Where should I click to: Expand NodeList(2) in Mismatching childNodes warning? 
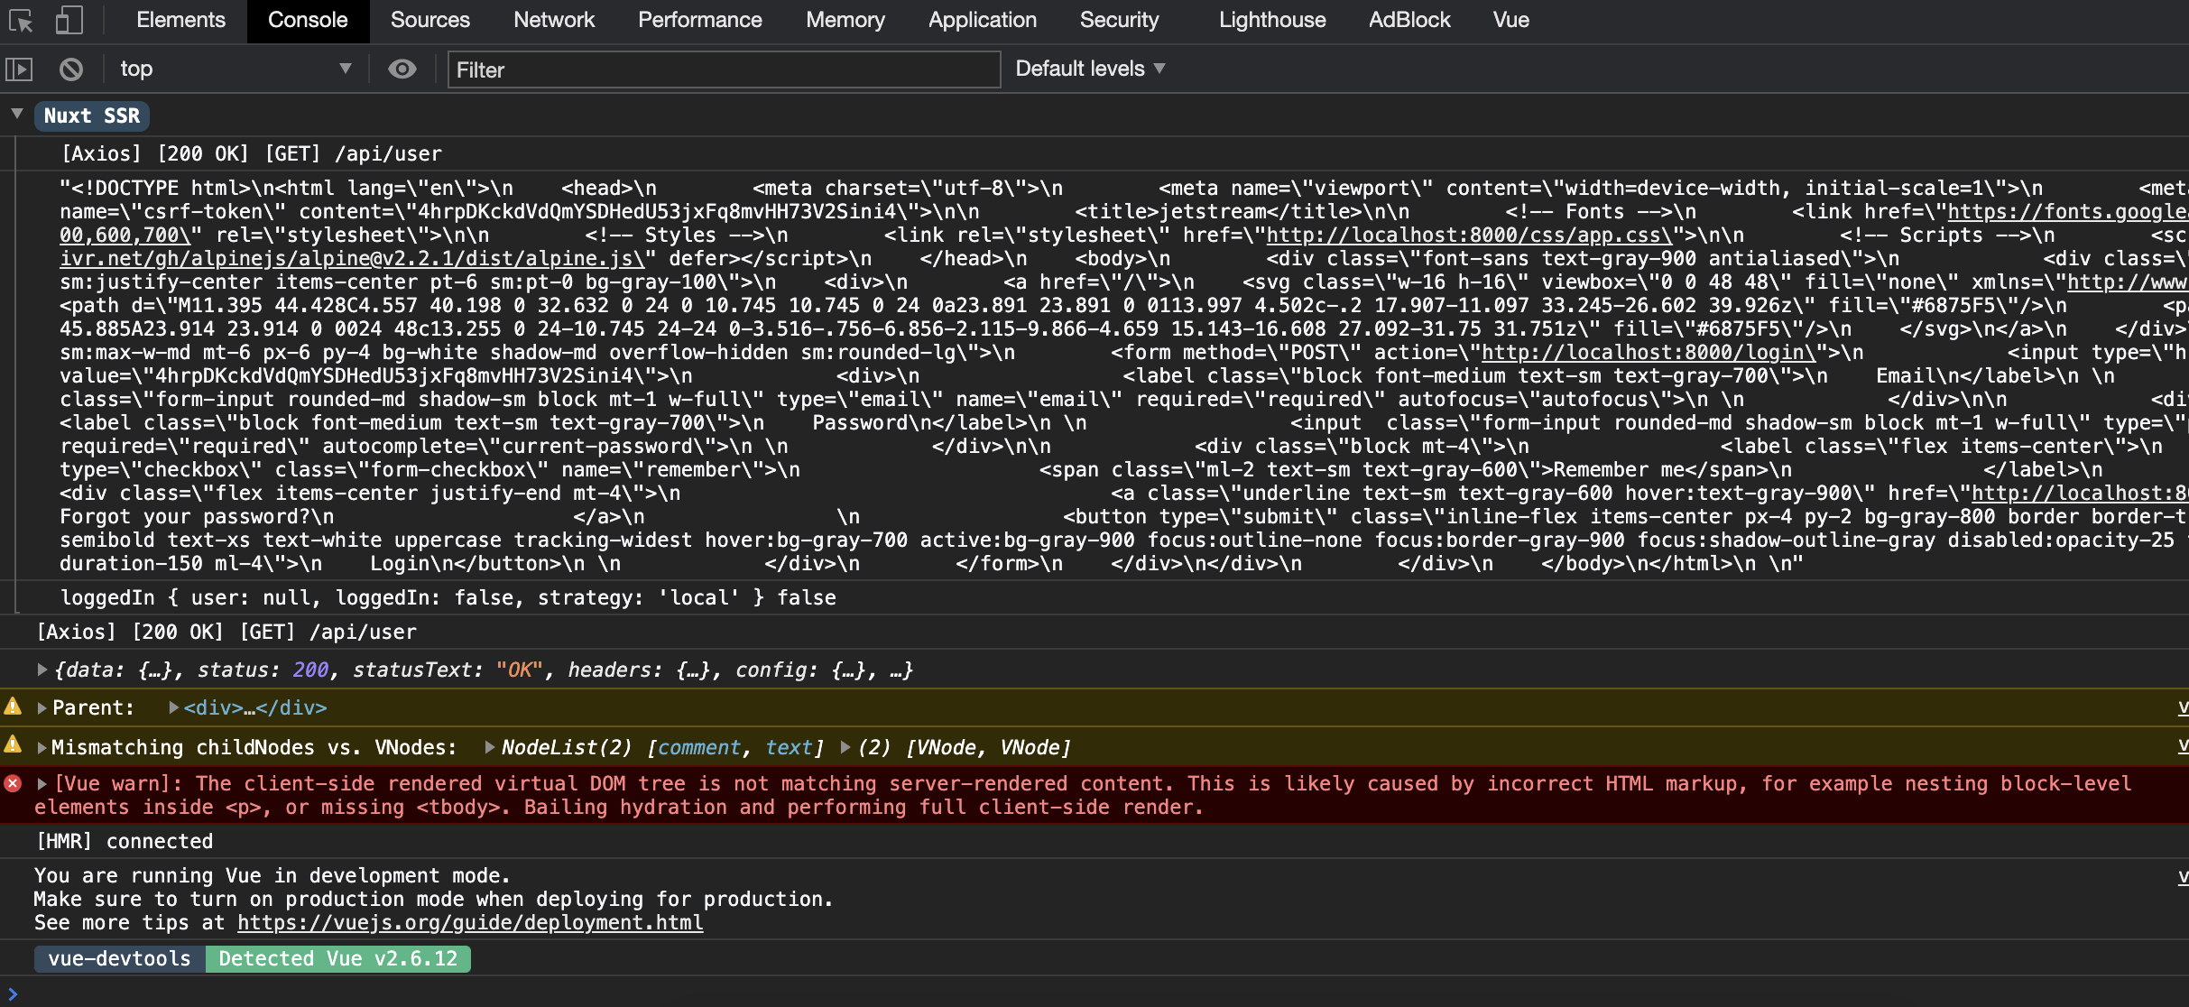(x=488, y=747)
